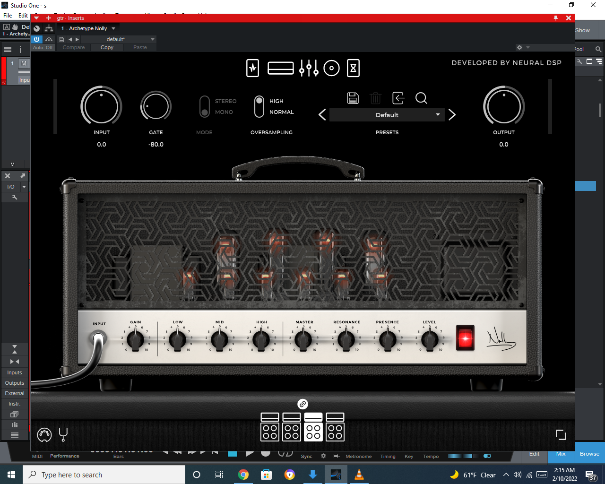605x484 pixels.
Task: Pin the plugin window
Action: pos(556,18)
